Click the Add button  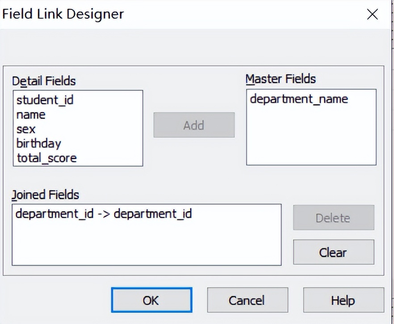point(194,125)
